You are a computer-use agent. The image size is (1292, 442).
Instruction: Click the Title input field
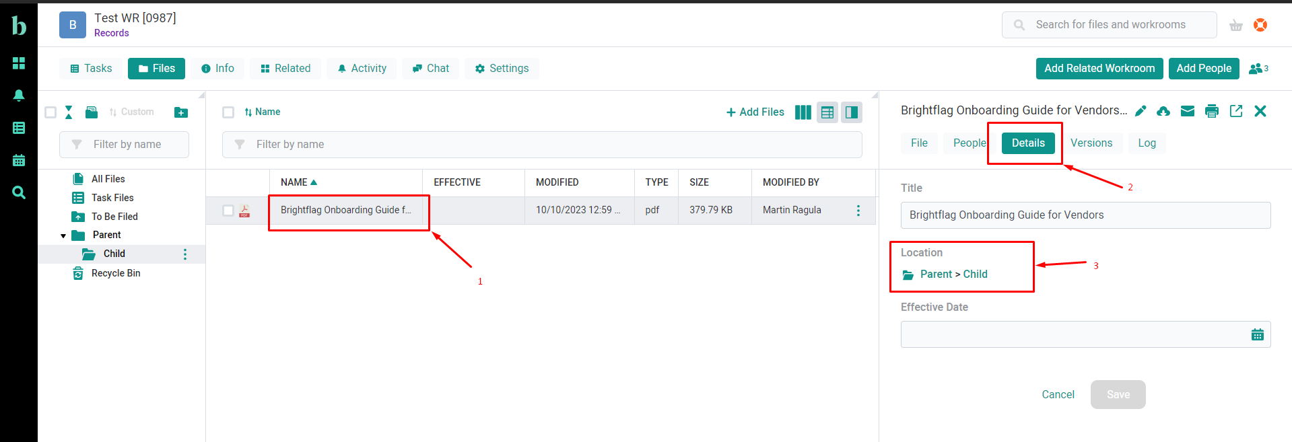[x=1085, y=215]
